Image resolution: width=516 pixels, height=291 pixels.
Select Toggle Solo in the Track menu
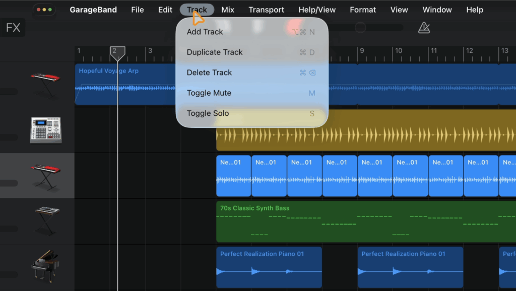[x=208, y=113]
